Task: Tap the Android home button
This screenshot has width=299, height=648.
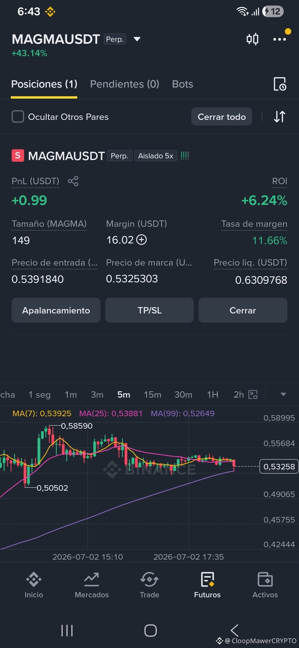Action: (x=151, y=631)
